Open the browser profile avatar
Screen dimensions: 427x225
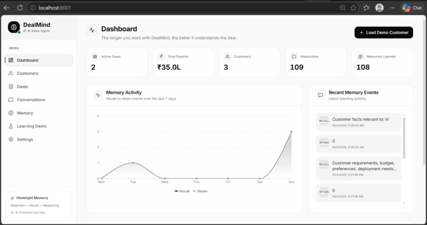[x=379, y=8]
